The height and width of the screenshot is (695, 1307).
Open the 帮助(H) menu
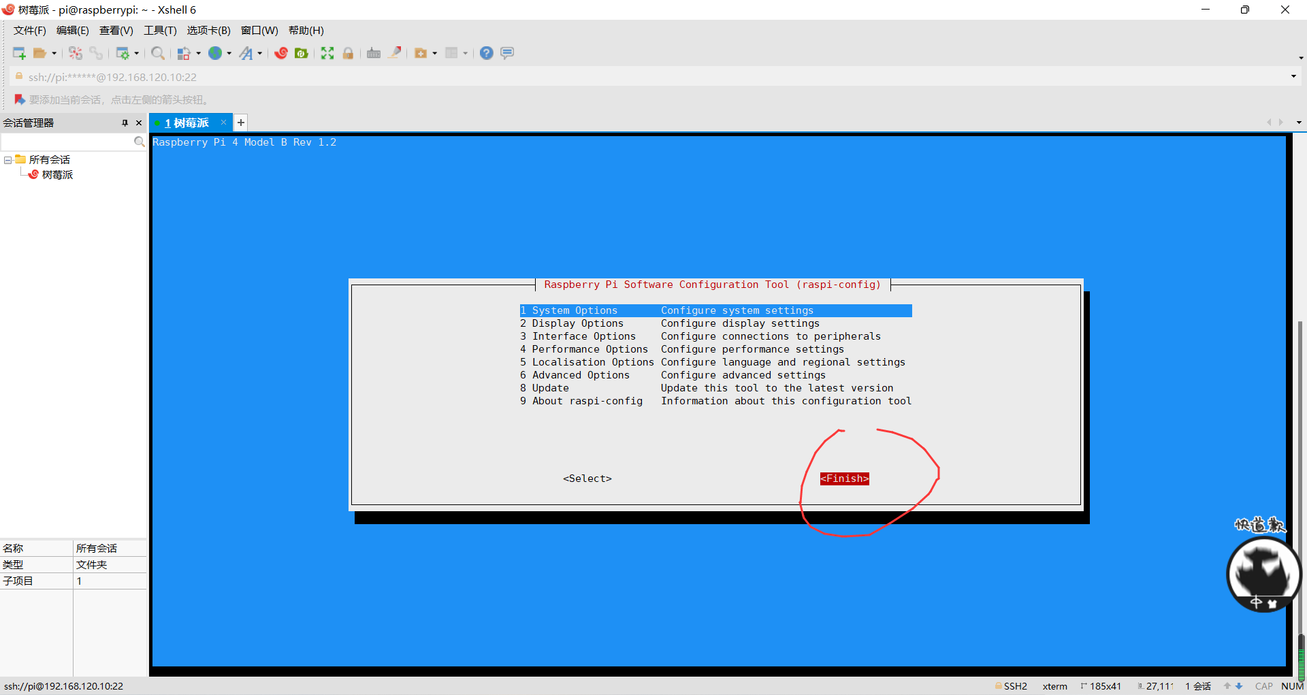(x=306, y=31)
